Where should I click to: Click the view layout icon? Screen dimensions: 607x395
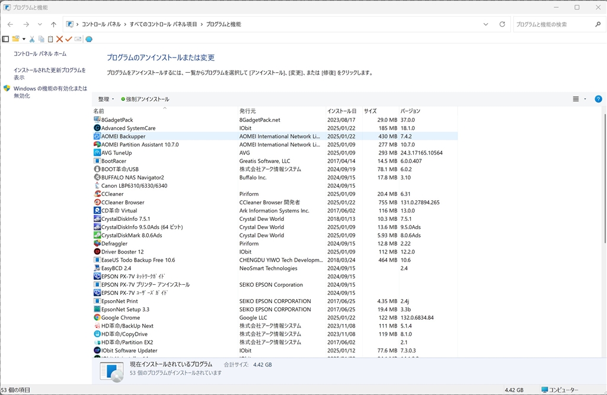576,99
